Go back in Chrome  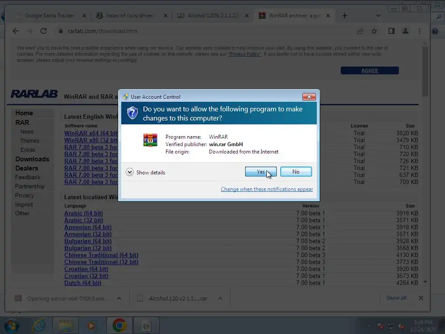[x=16, y=31]
